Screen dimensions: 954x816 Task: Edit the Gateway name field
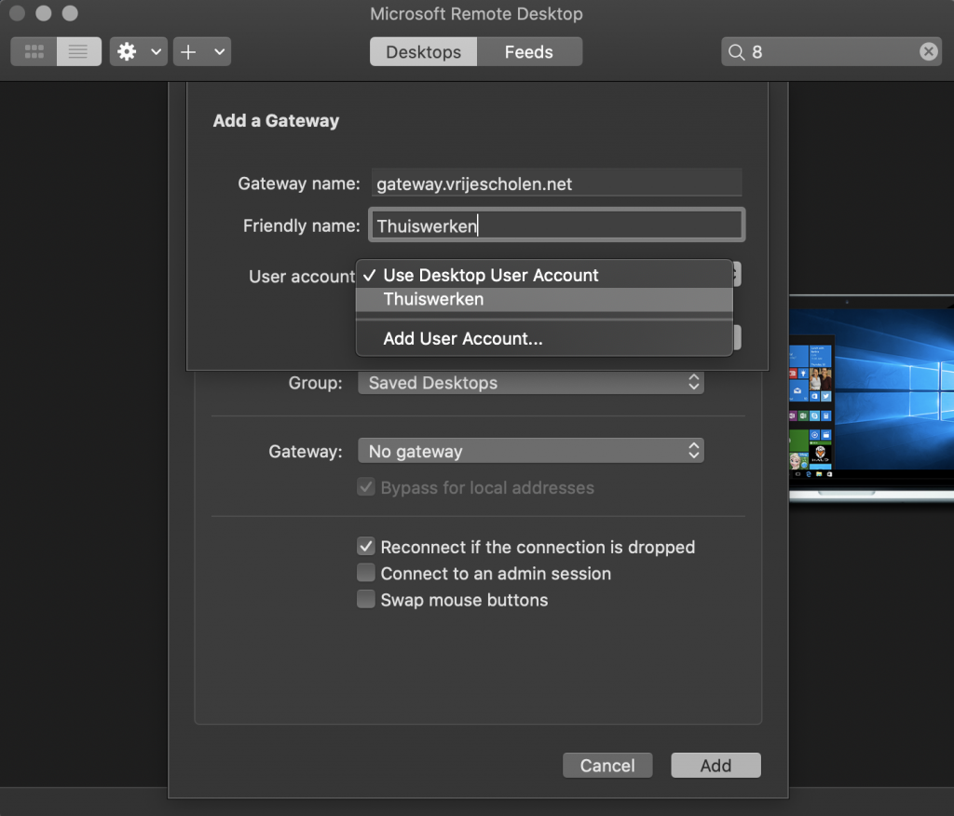click(x=557, y=184)
